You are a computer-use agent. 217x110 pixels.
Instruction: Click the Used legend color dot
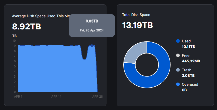pos(178,41)
